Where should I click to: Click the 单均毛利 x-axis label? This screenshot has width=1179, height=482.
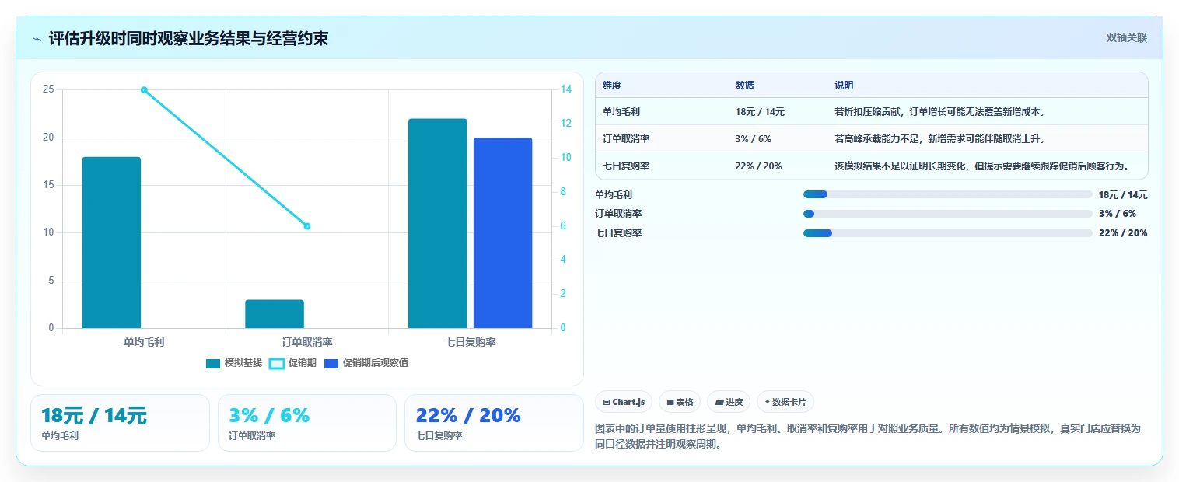[144, 341]
